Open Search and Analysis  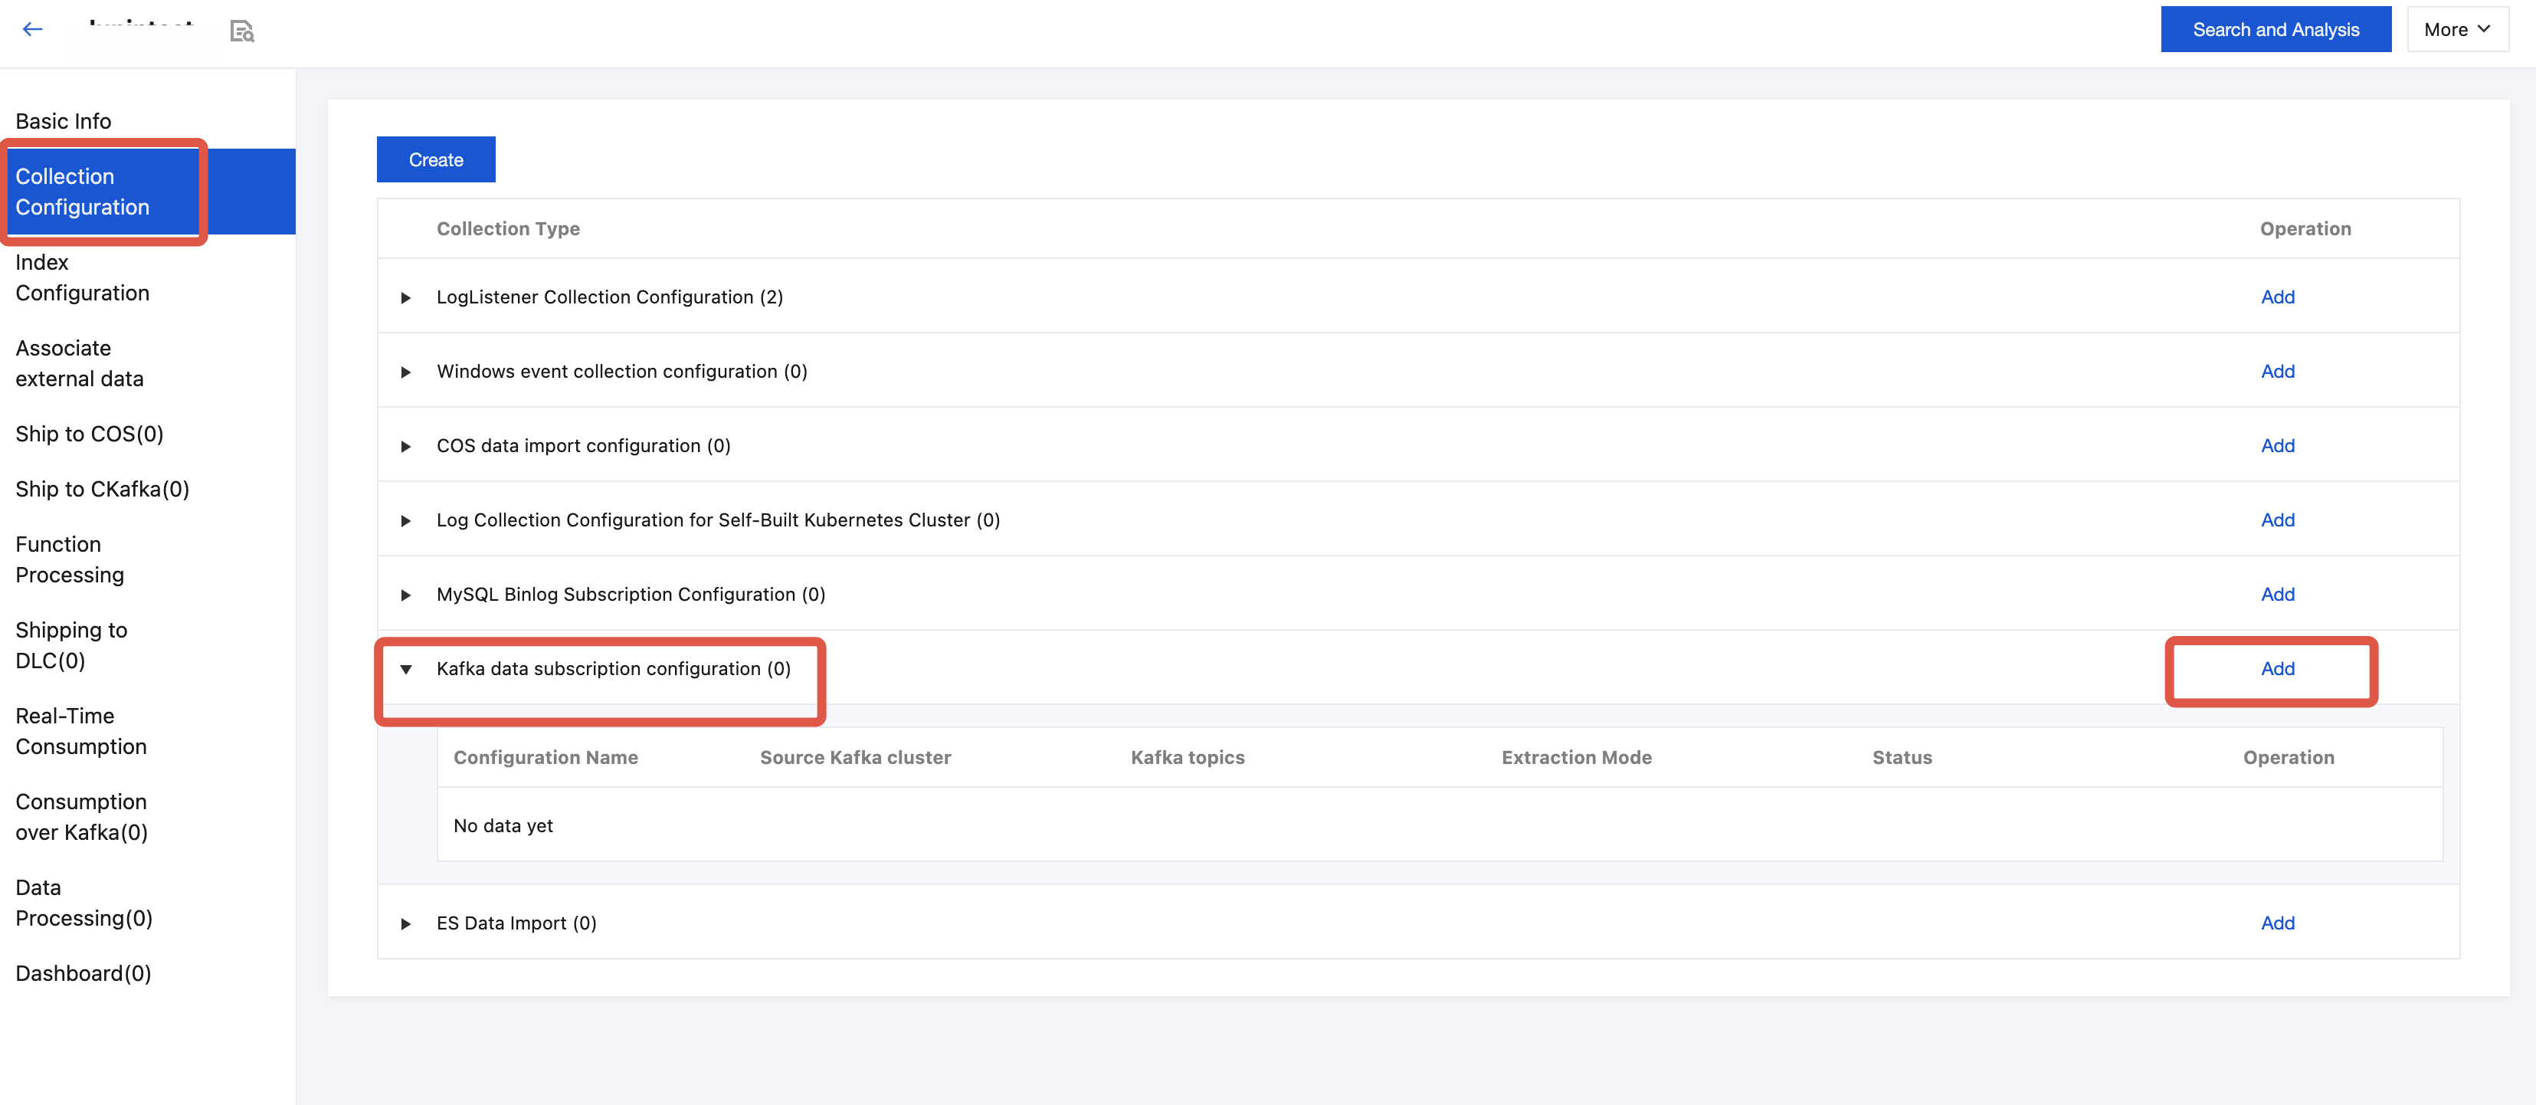[x=2275, y=30]
